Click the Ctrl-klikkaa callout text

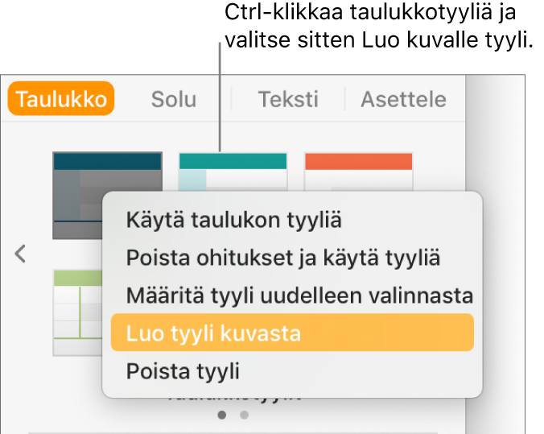(x=370, y=27)
